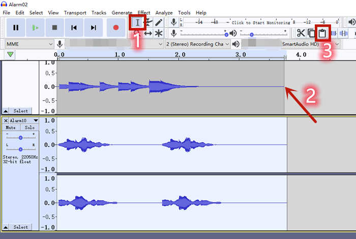
Task: Open the 2 (Stereo) Recording Channels dropdown
Action: (197, 44)
